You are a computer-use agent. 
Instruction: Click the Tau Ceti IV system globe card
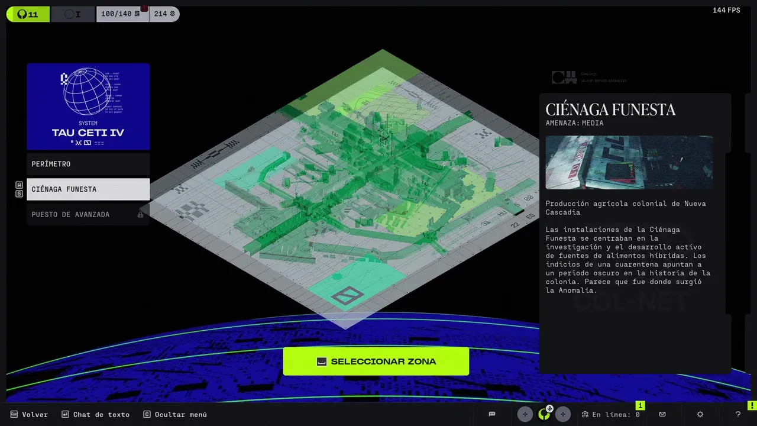(88, 106)
